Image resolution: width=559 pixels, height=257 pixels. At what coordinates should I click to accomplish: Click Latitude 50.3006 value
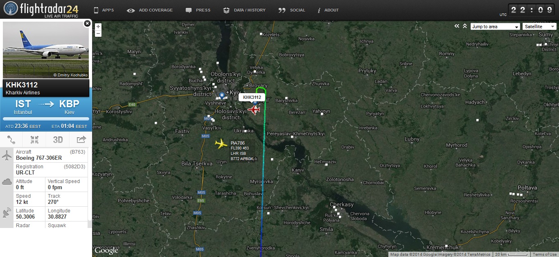(25, 217)
